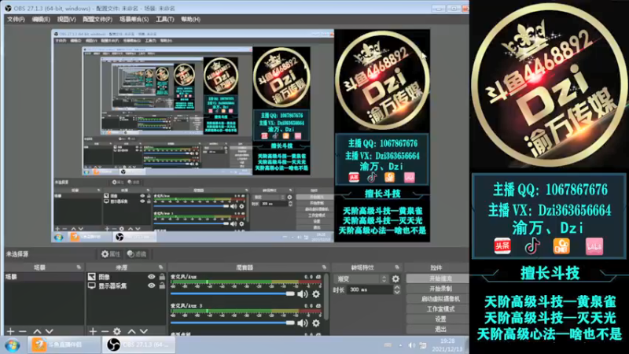Move scene up in the scenes list
Image resolution: width=629 pixels, height=354 pixels.
37,331
